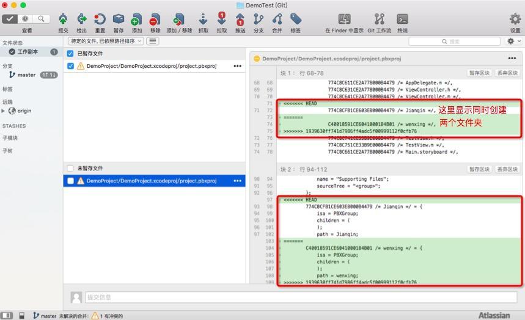525x320 pixels.
Task: Click the Tags (标签) sidebar section
Action: 7,89
